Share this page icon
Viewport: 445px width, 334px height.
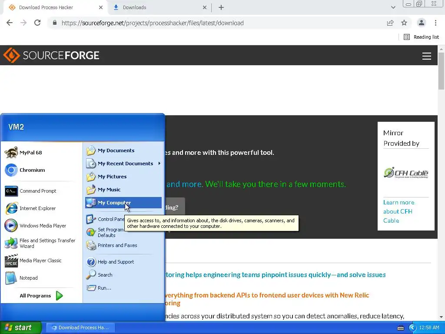tap(390, 23)
